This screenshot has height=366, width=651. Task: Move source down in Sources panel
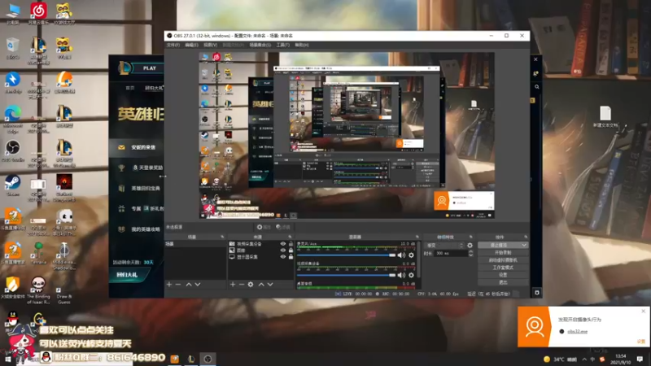pos(270,284)
